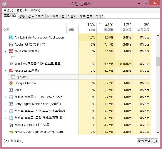Click the 8.0MB memory value
Viewport: 162px width, 149px height.
[109, 38]
